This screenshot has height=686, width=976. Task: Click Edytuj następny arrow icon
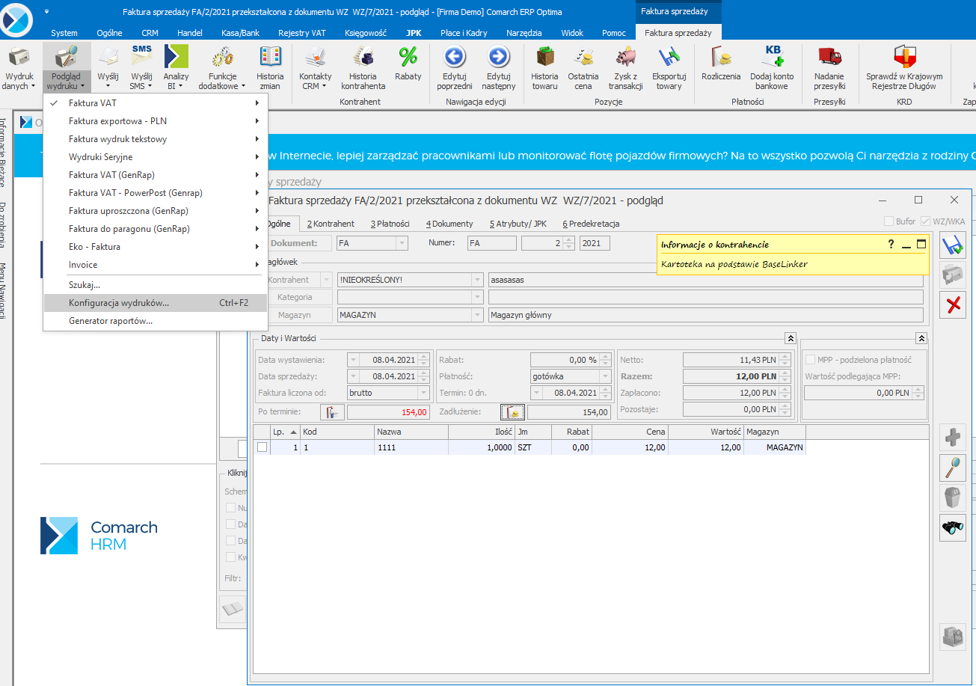[x=498, y=58]
